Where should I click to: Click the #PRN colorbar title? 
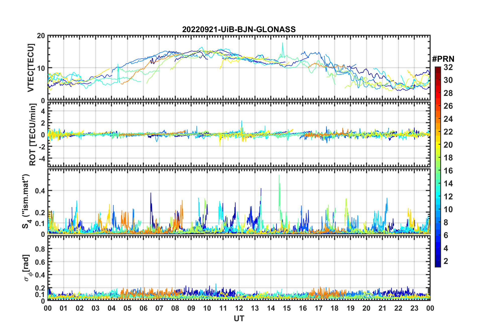coord(443,59)
